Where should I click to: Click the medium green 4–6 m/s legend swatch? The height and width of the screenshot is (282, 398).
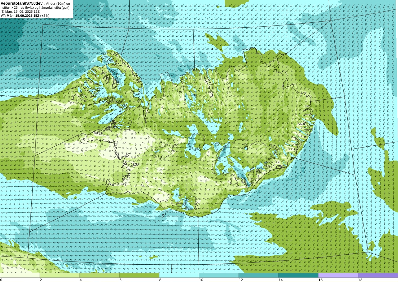(x=99, y=275)
